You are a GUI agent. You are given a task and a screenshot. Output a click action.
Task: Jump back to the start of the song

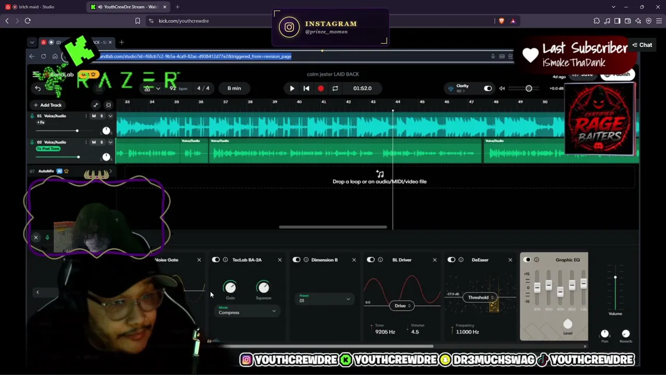(x=306, y=89)
